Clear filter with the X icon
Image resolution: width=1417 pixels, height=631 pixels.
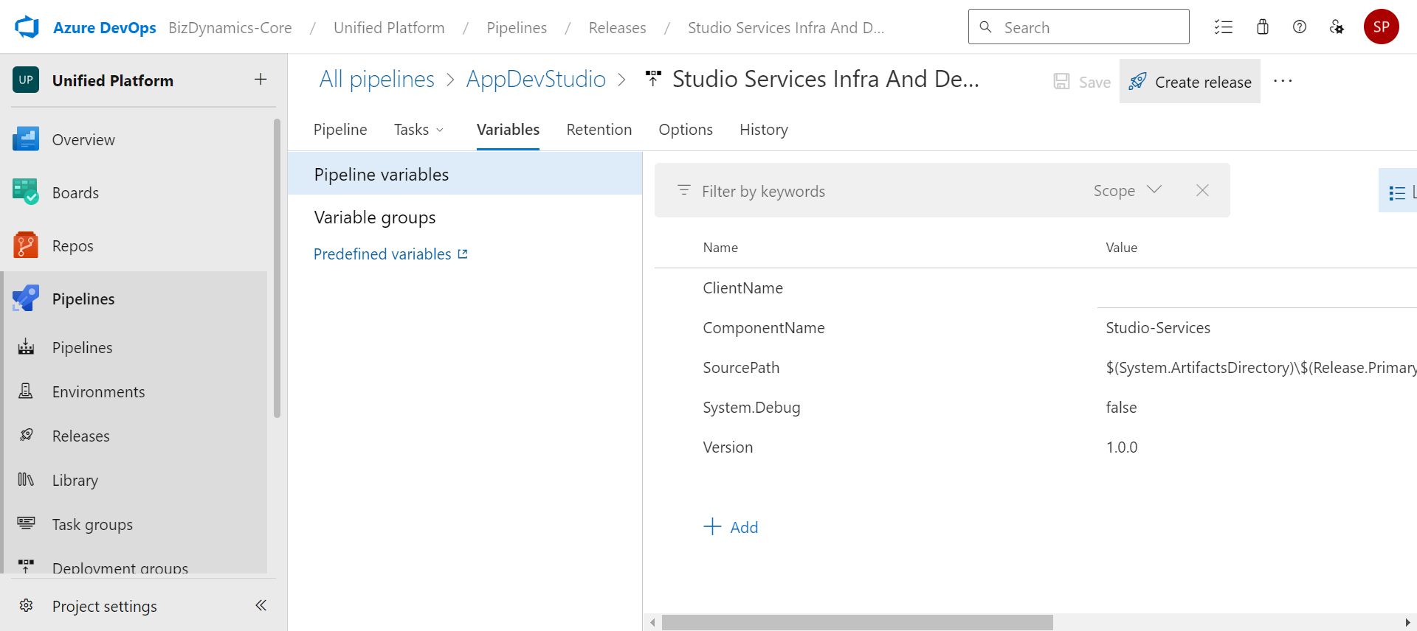tap(1202, 190)
